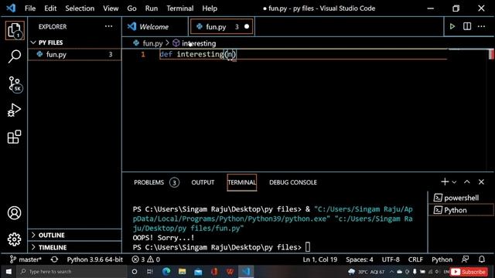
Task: Click the Subscribe button overlay
Action: point(469,272)
